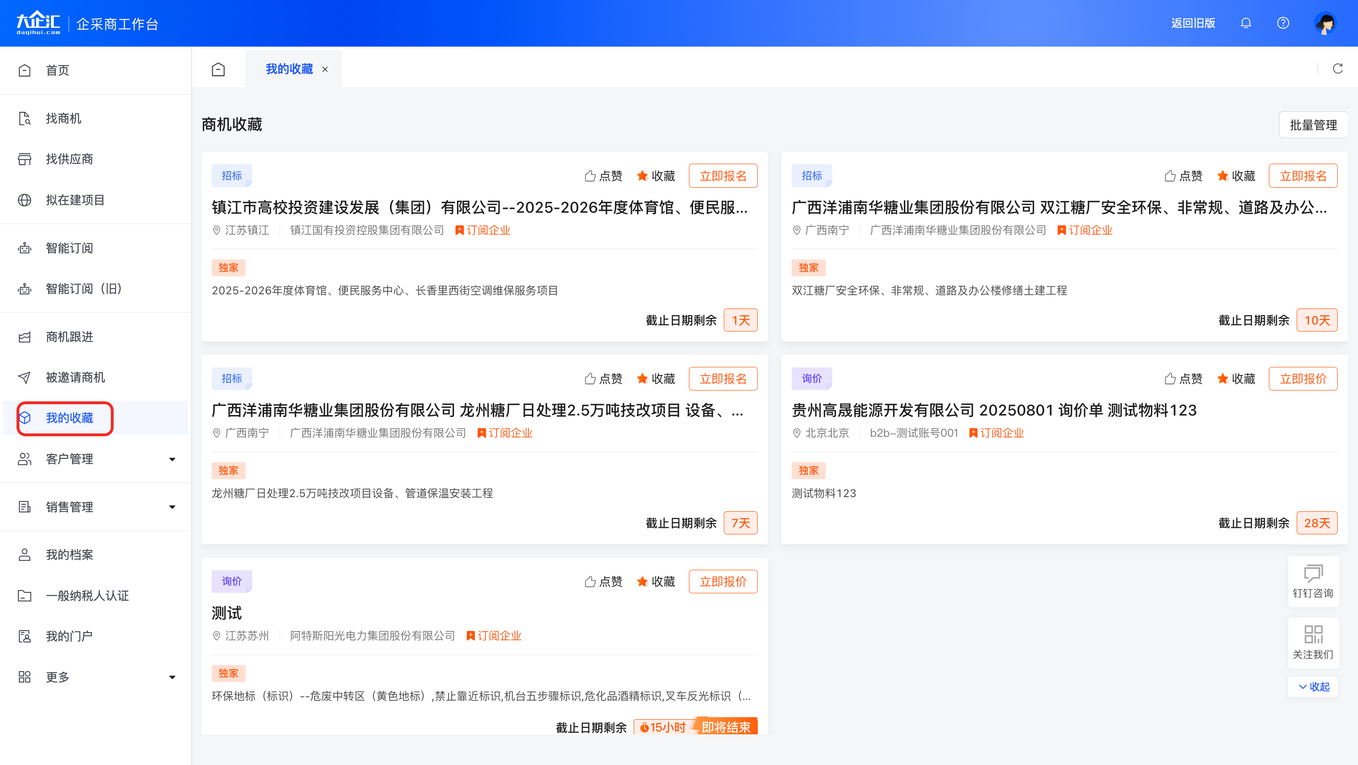1358x765 pixels.
Task: Switch to the 我的收藏 tab
Action: pyautogui.click(x=289, y=69)
